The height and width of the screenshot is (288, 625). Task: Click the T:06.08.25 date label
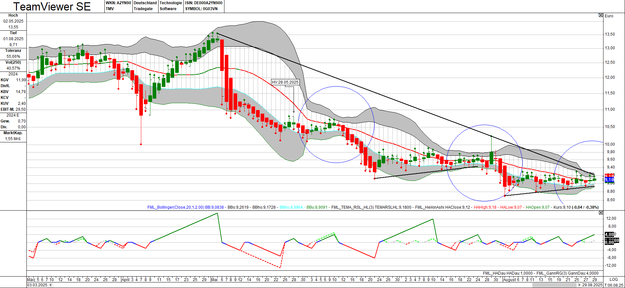[x=614, y=285]
